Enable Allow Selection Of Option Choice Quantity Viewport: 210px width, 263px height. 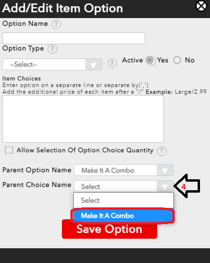pyautogui.click(x=9, y=150)
